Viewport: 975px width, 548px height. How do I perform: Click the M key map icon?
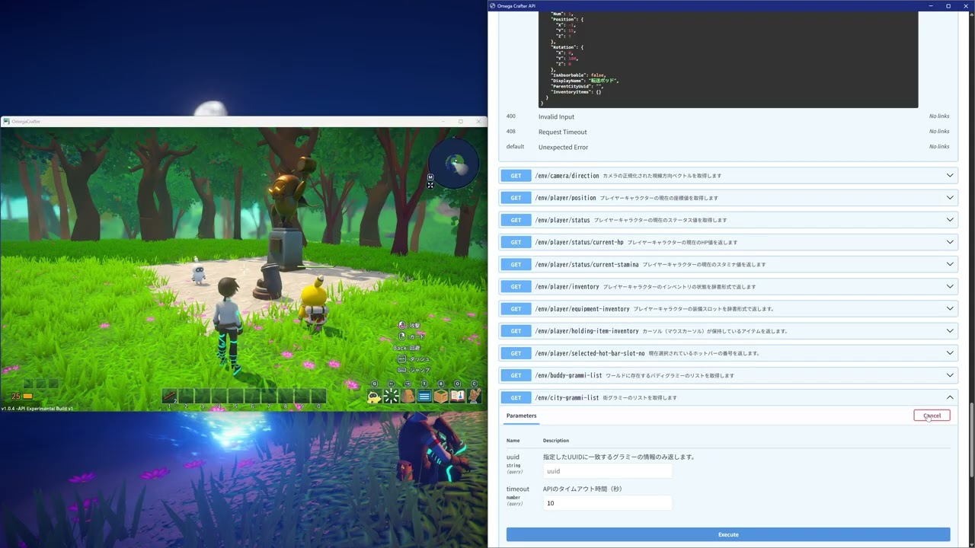click(430, 177)
